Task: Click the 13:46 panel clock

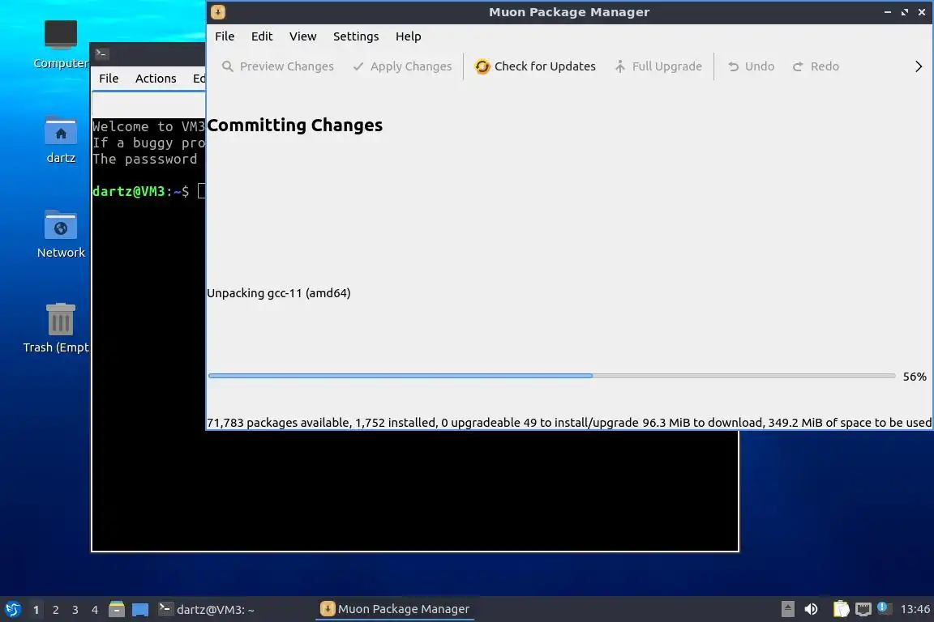Action: coord(915,609)
